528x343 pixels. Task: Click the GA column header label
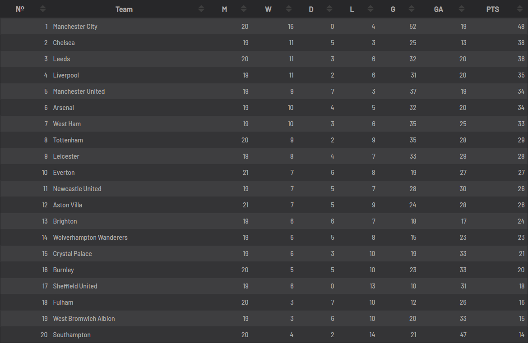pos(438,9)
